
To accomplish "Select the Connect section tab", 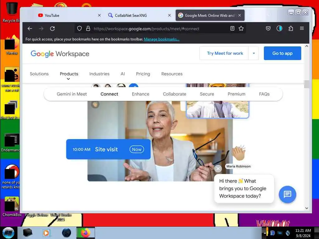I will tap(109, 94).
